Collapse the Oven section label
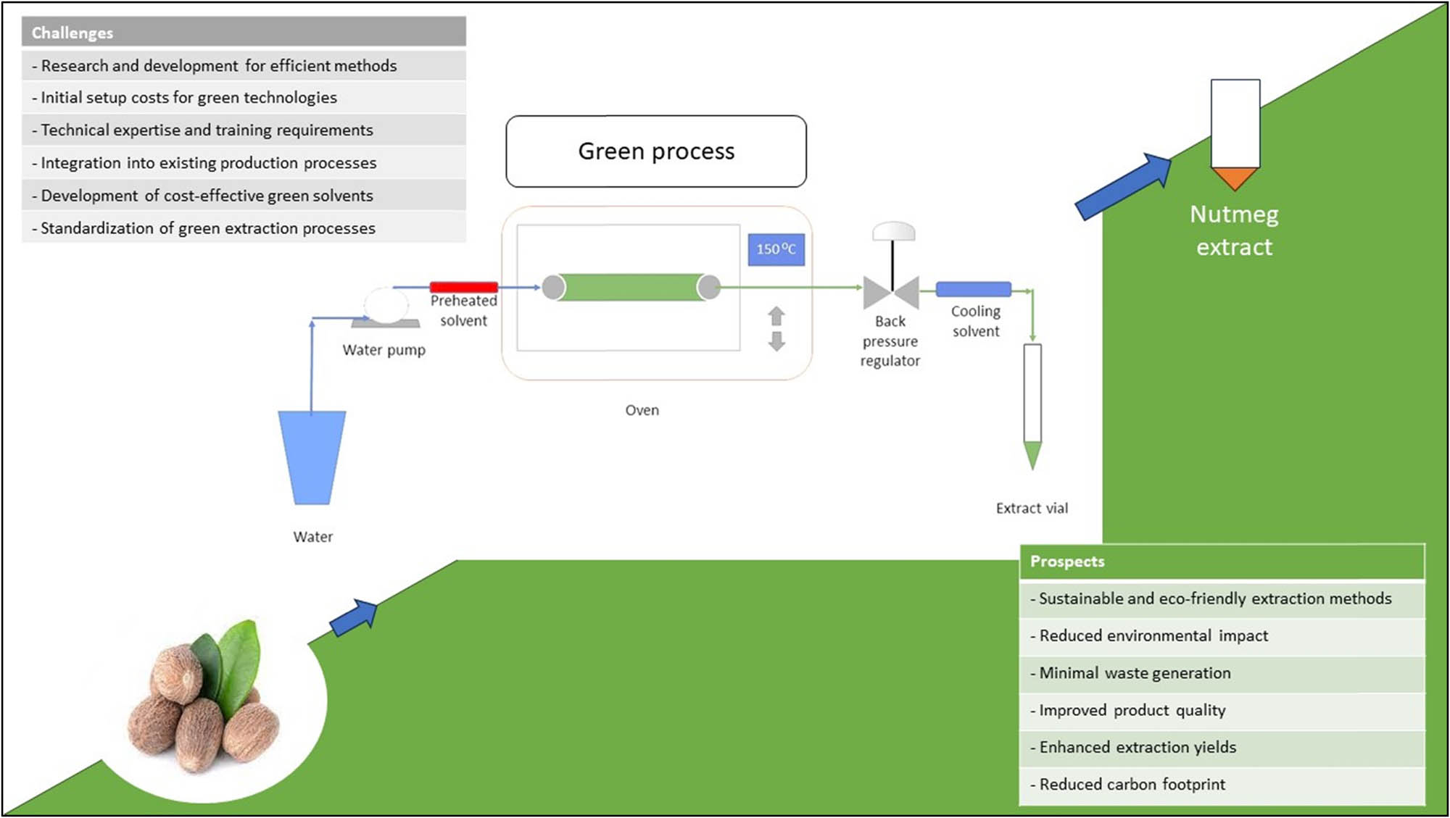Viewport: 1450px width, 818px height. coord(642,410)
